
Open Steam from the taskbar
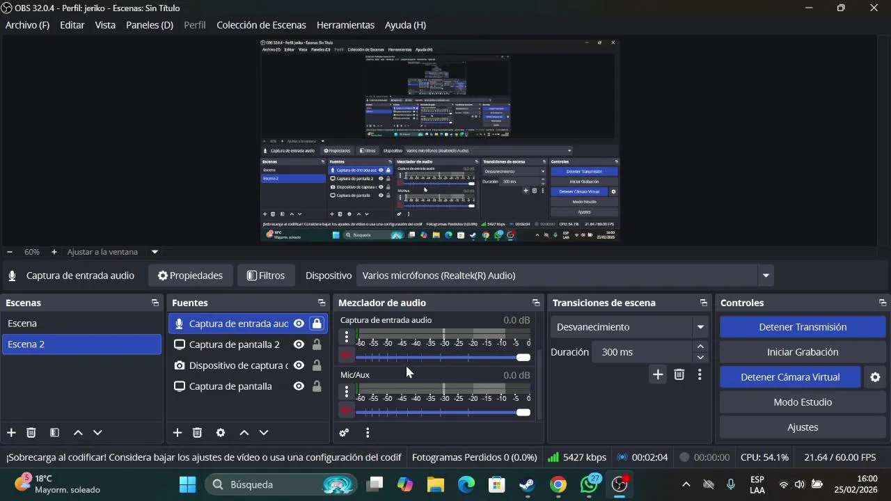[x=528, y=485]
